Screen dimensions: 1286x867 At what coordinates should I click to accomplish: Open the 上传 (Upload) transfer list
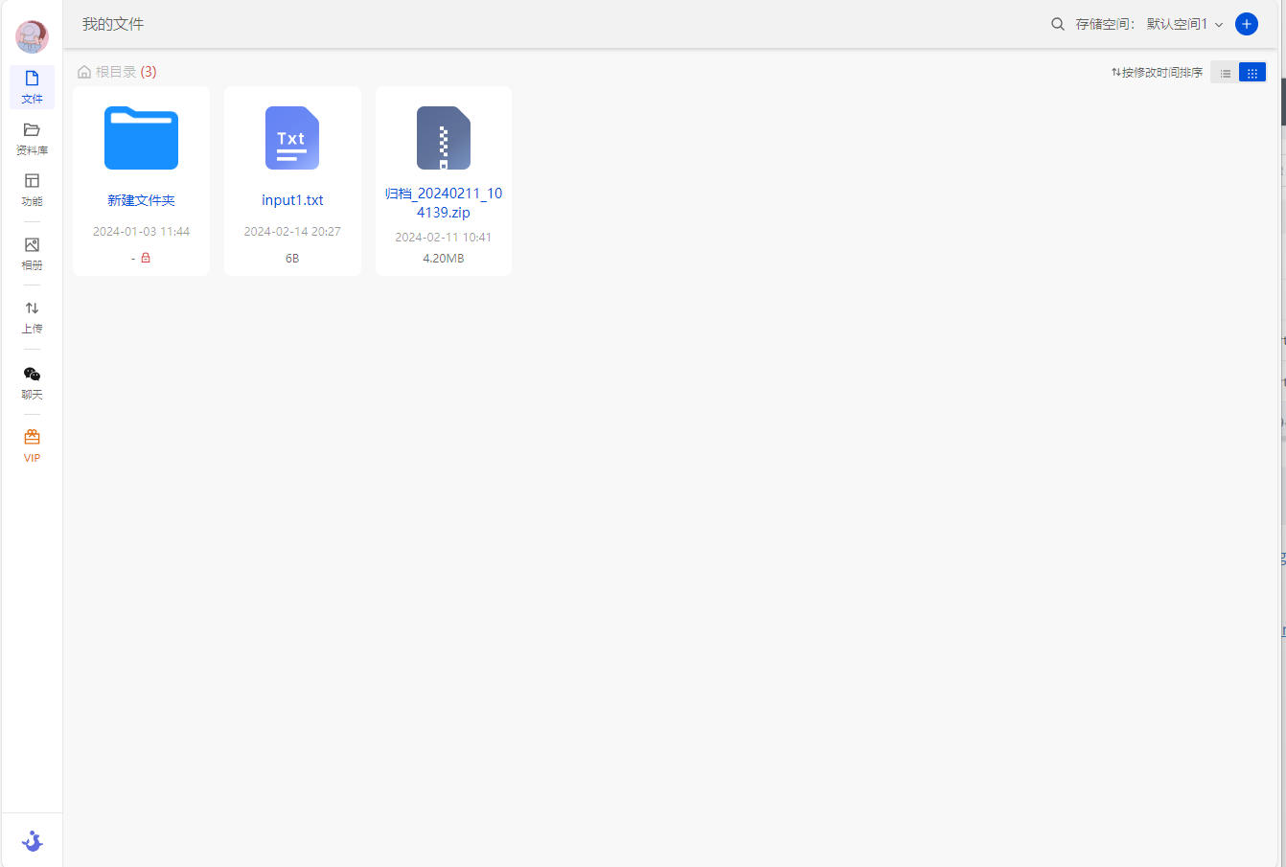coord(32,316)
